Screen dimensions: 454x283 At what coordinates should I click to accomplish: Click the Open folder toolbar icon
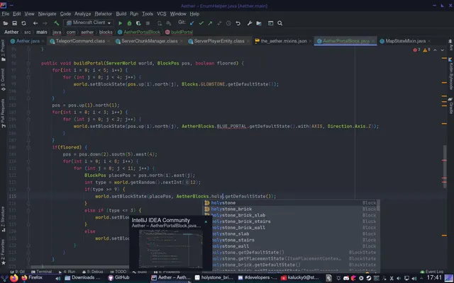tap(5, 23)
